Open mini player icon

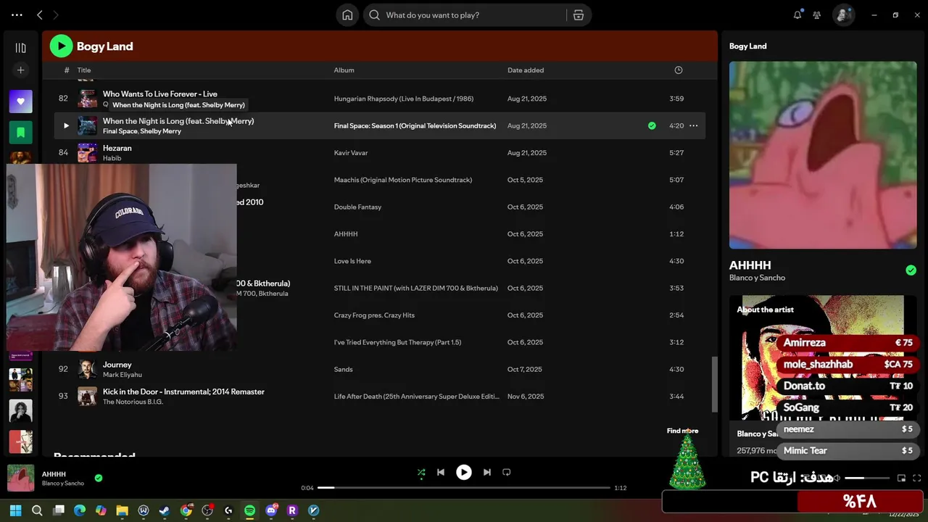901,478
